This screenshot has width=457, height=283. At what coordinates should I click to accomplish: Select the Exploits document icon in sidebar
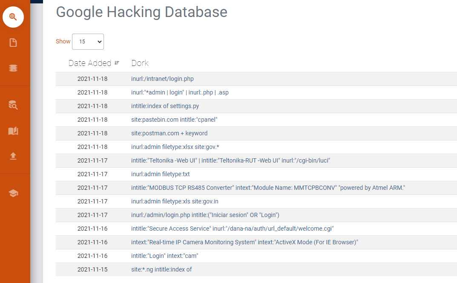[13, 43]
